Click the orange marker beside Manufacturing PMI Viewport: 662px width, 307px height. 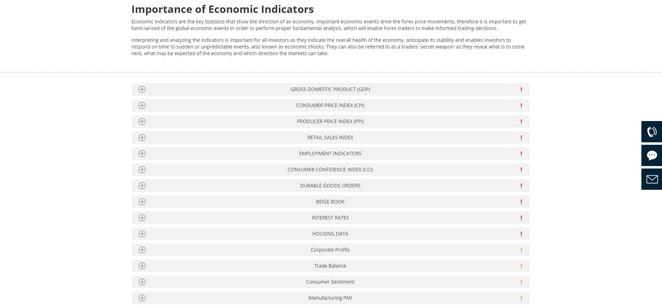pos(521,298)
